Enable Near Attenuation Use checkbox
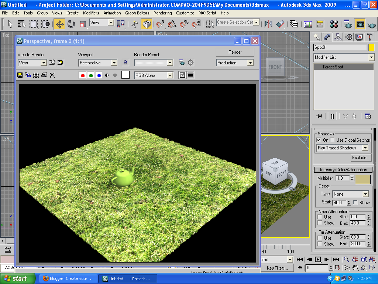The height and width of the screenshot is (284, 378). point(320,217)
